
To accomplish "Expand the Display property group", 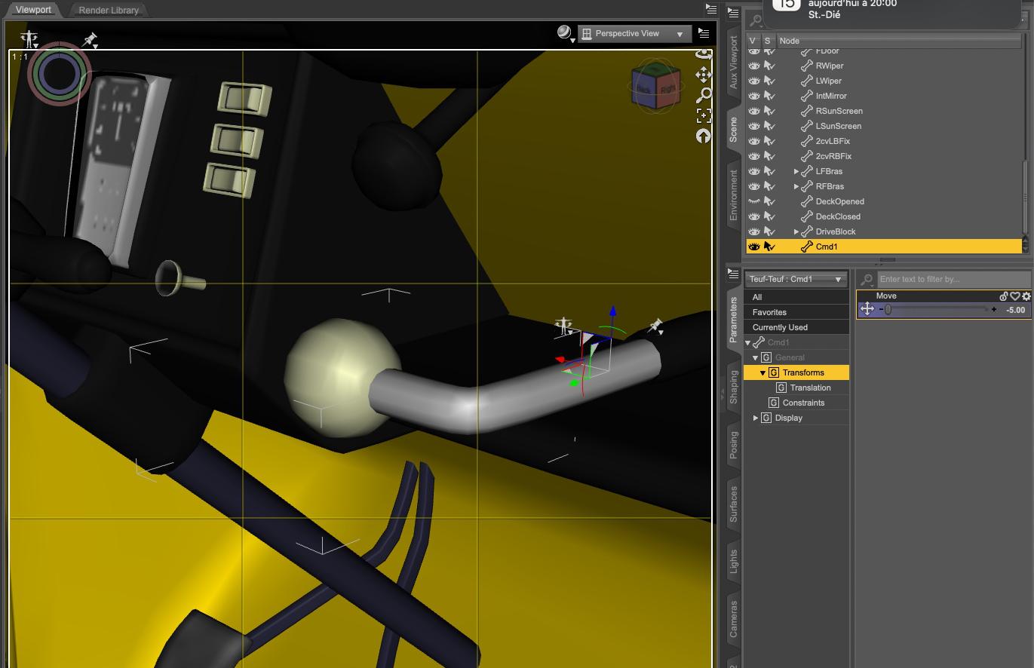I will point(756,418).
